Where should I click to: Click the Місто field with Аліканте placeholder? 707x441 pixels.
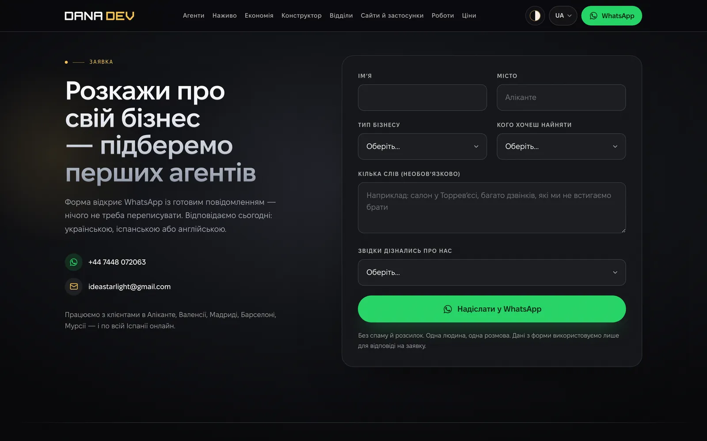click(561, 97)
